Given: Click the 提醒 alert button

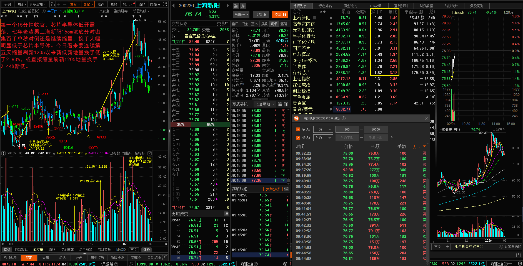Looking at the screenshot, I should click(x=261, y=15).
